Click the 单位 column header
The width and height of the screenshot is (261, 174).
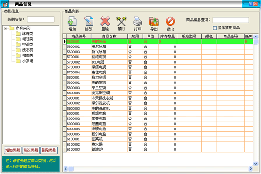click(150, 36)
